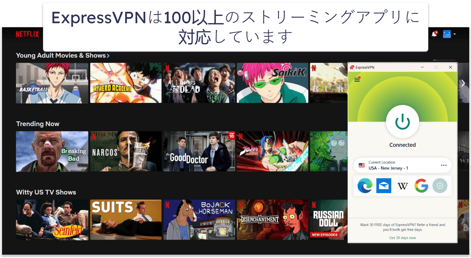
Task: Open Wikipedia shortcut in ExpressVPN
Action: pyautogui.click(x=402, y=186)
